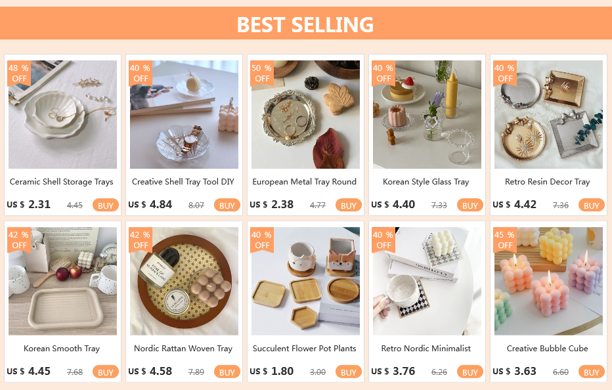Select the Retro Resin Decor Tray image
Screen dimensions: 612x390
(x=548, y=114)
